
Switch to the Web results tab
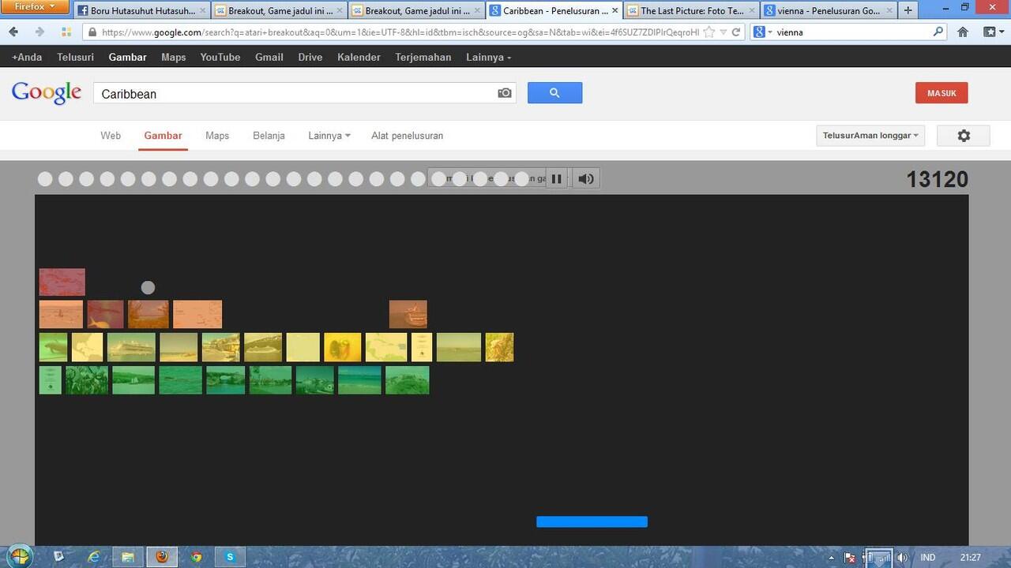(111, 136)
